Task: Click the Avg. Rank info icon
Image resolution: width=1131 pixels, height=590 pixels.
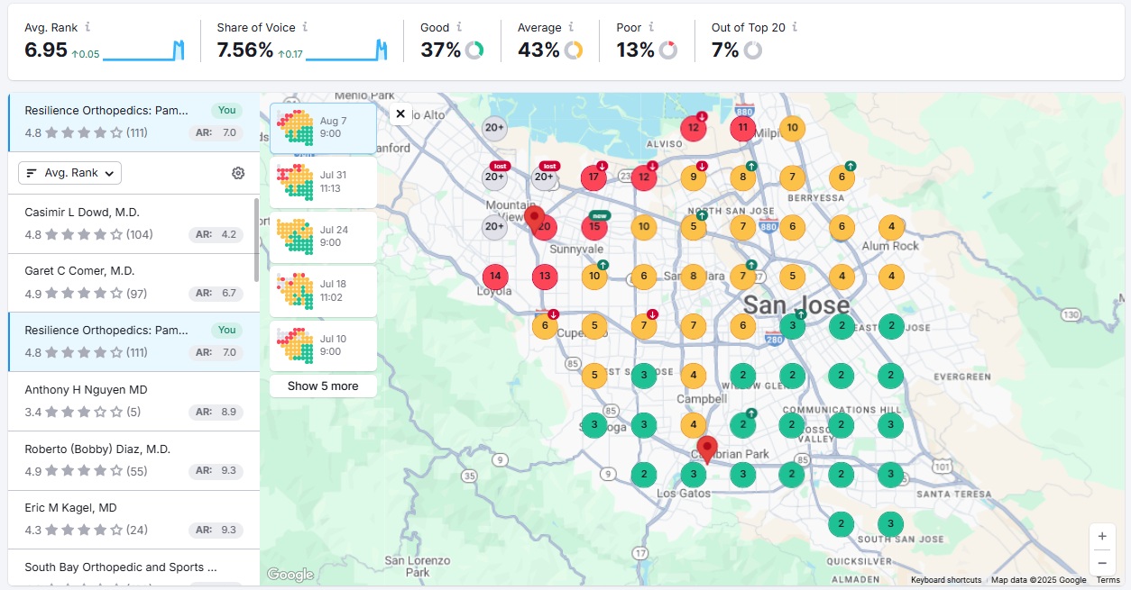Action: point(87,28)
